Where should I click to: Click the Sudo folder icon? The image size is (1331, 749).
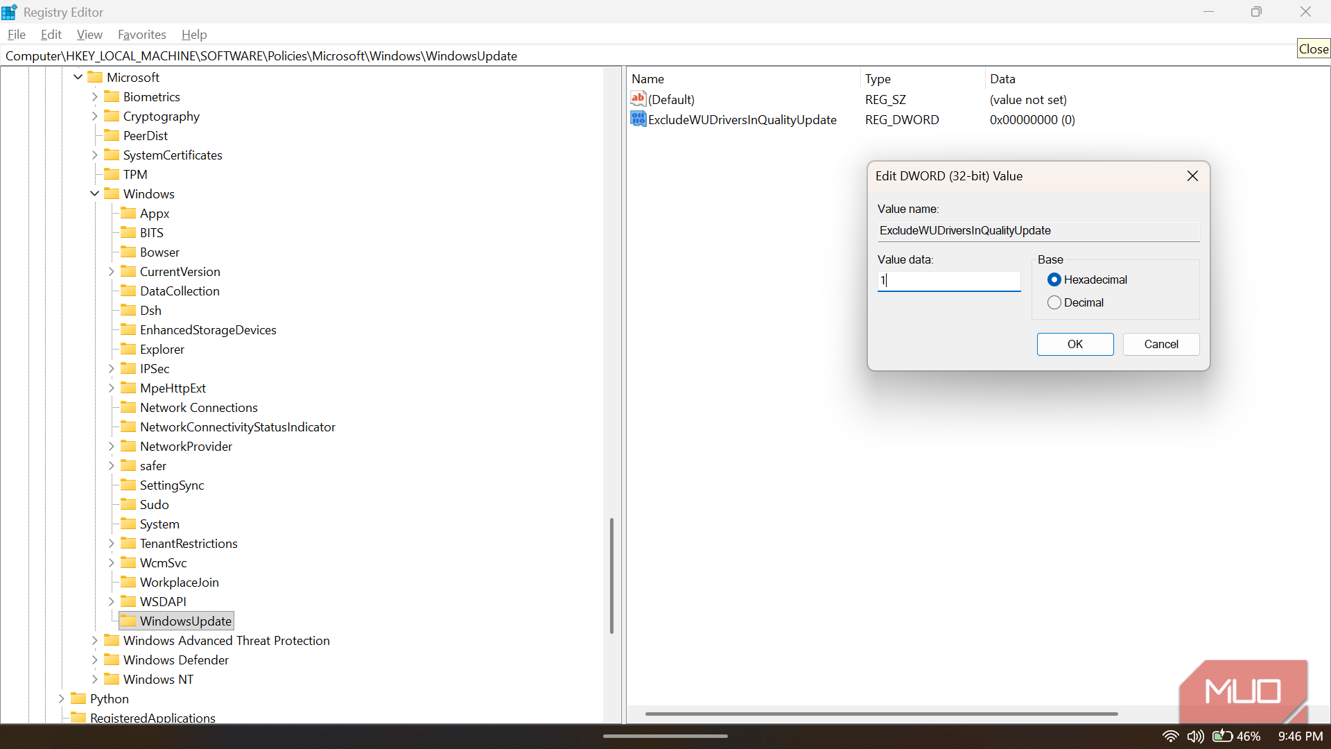click(128, 504)
